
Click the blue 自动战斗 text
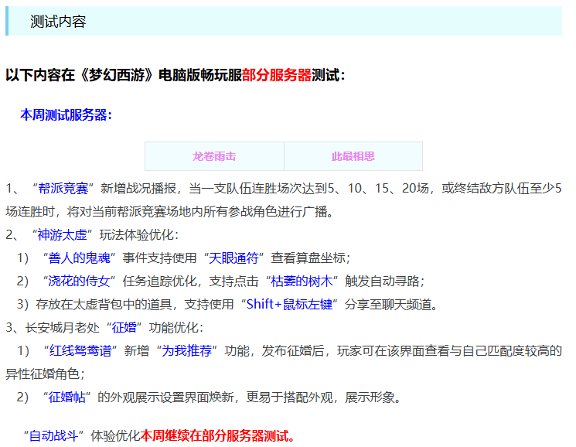pyautogui.click(x=53, y=435)
